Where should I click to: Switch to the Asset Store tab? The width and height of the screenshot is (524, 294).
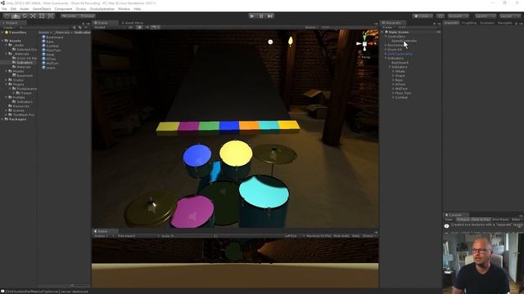[x=133, y=23]
